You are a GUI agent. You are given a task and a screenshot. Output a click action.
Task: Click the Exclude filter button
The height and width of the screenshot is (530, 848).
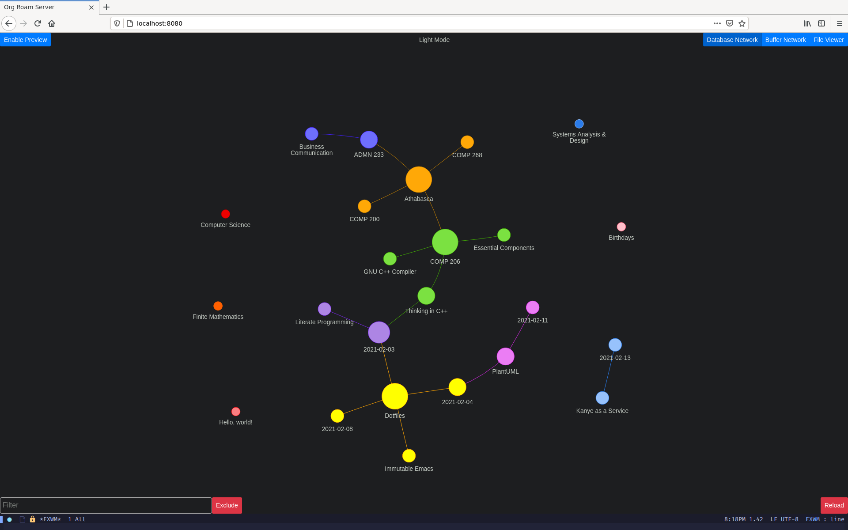click(227, 505)
